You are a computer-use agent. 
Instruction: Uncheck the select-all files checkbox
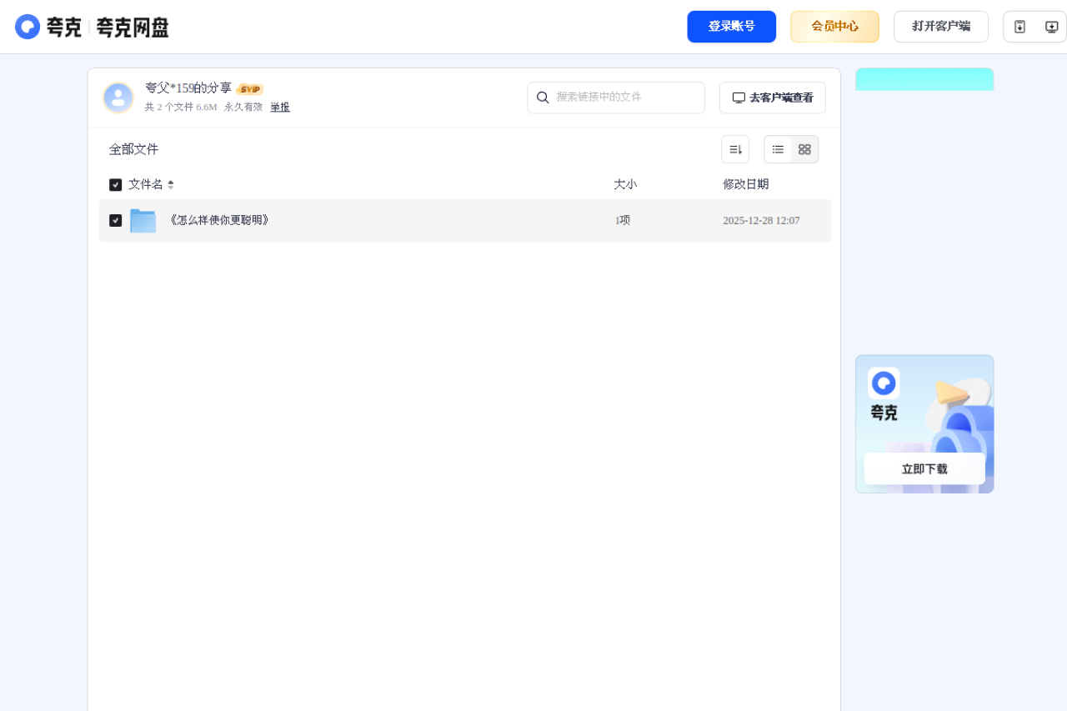(x=115, y=184)
